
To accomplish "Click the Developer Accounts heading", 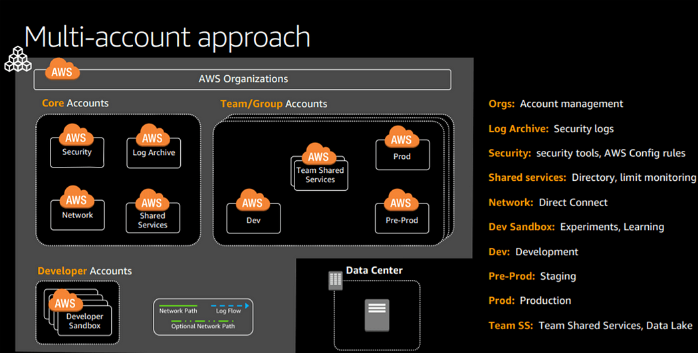I will coord(84,271).
